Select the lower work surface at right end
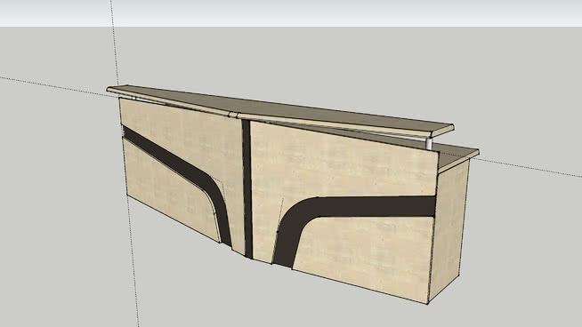582x327 pixels. click(459, 156)
